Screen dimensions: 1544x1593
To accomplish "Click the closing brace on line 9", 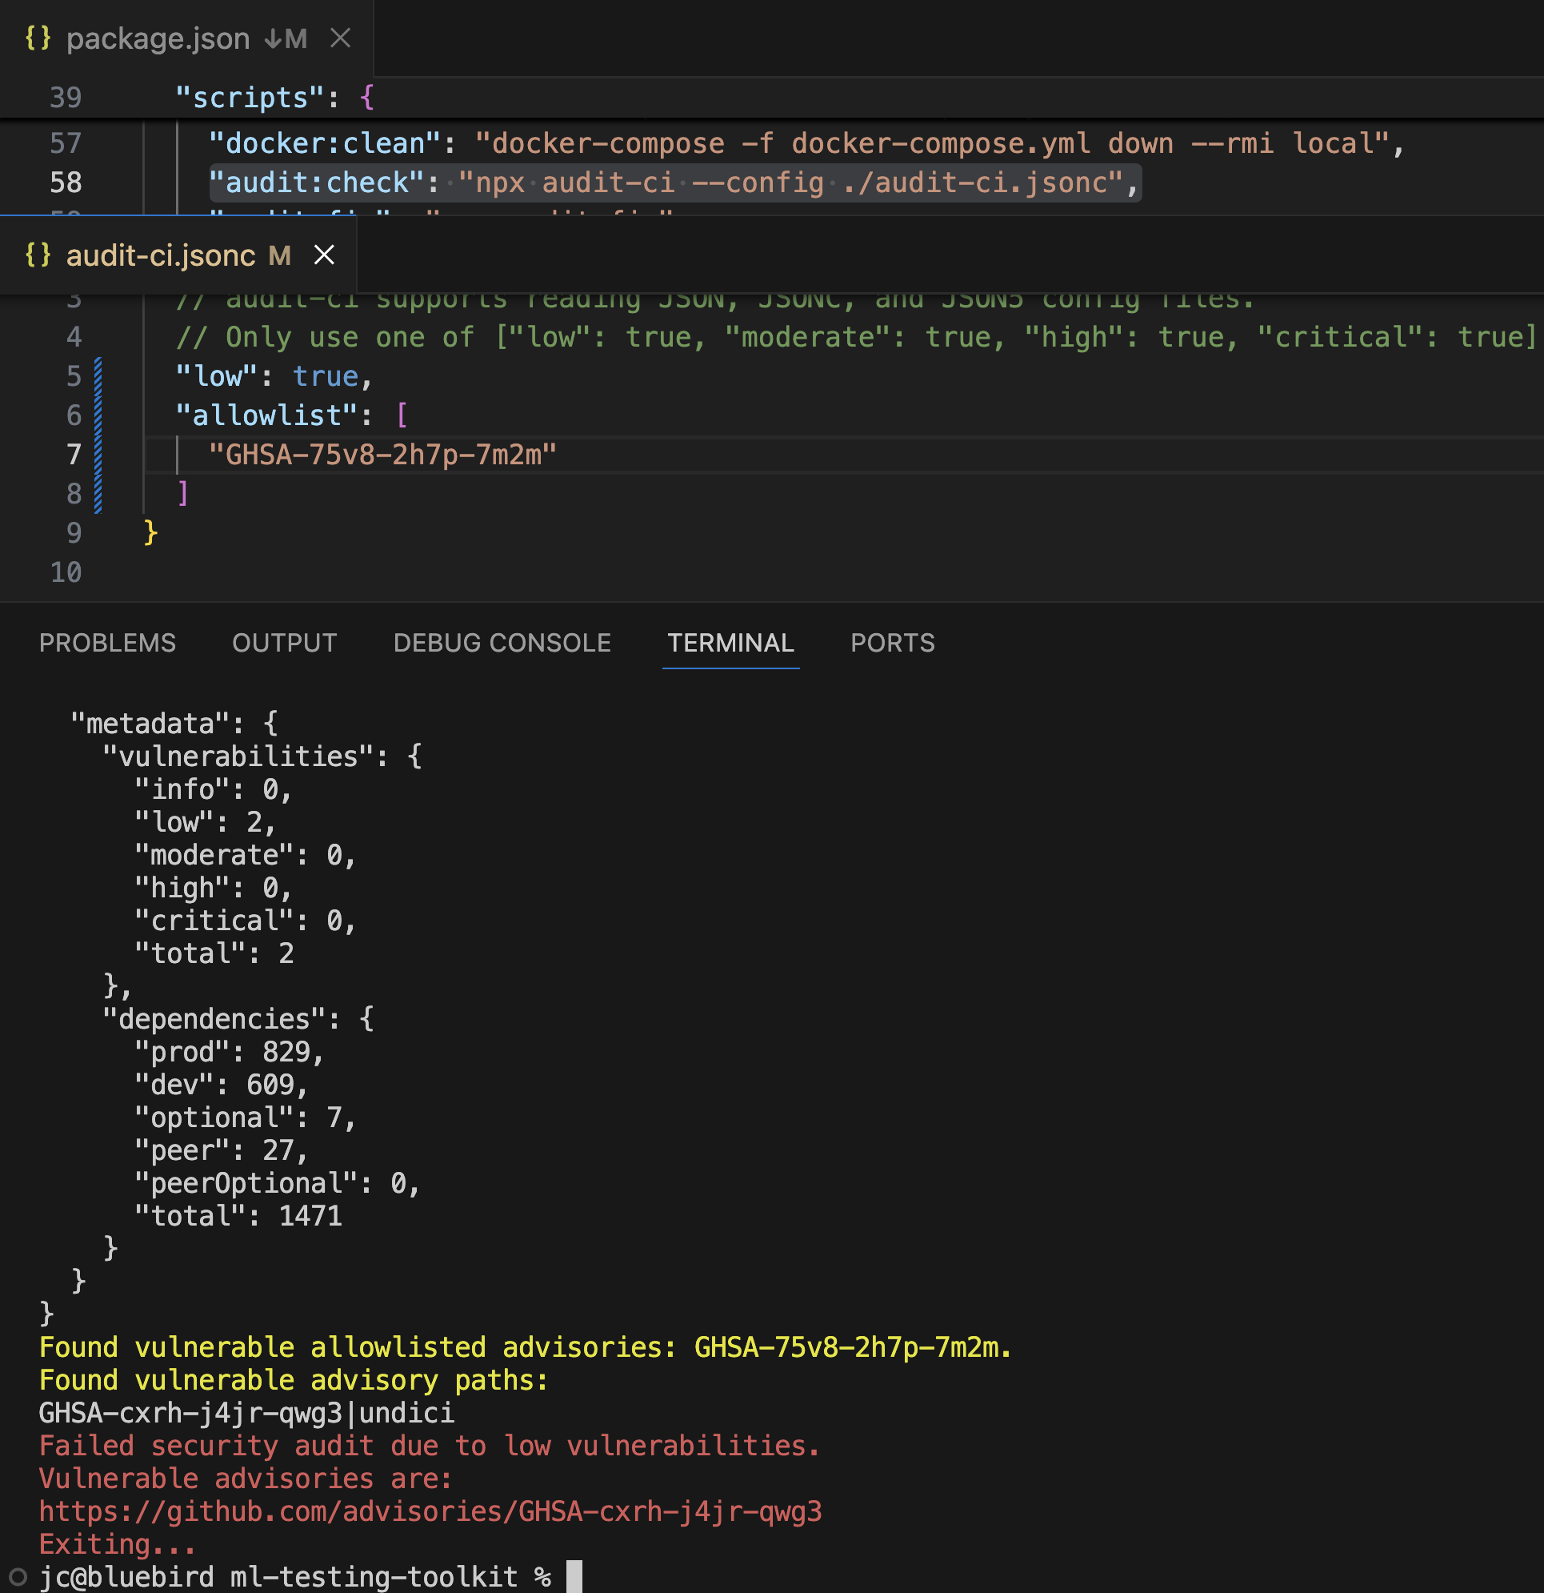I will (x=150, y=532).
